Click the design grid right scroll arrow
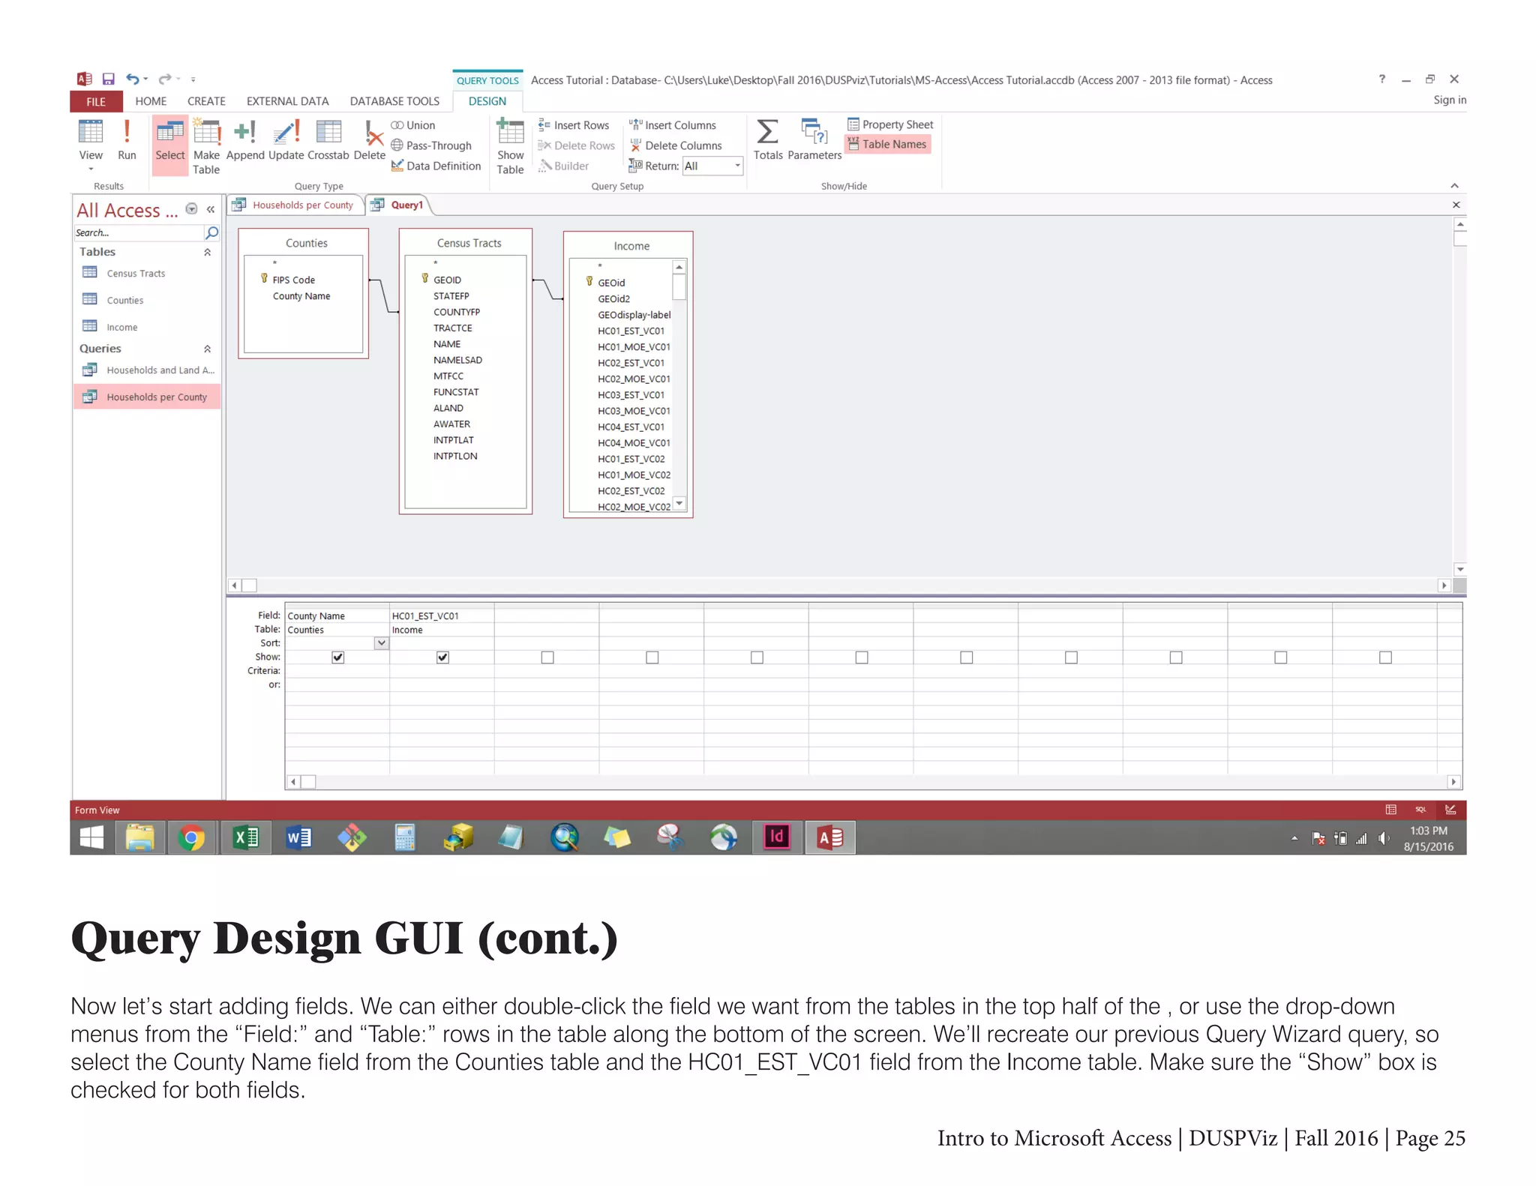Screen dimensions: 1536x1186 click(1453, 782)
